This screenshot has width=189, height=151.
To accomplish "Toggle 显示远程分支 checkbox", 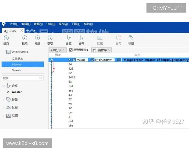I will pos(71,50).
